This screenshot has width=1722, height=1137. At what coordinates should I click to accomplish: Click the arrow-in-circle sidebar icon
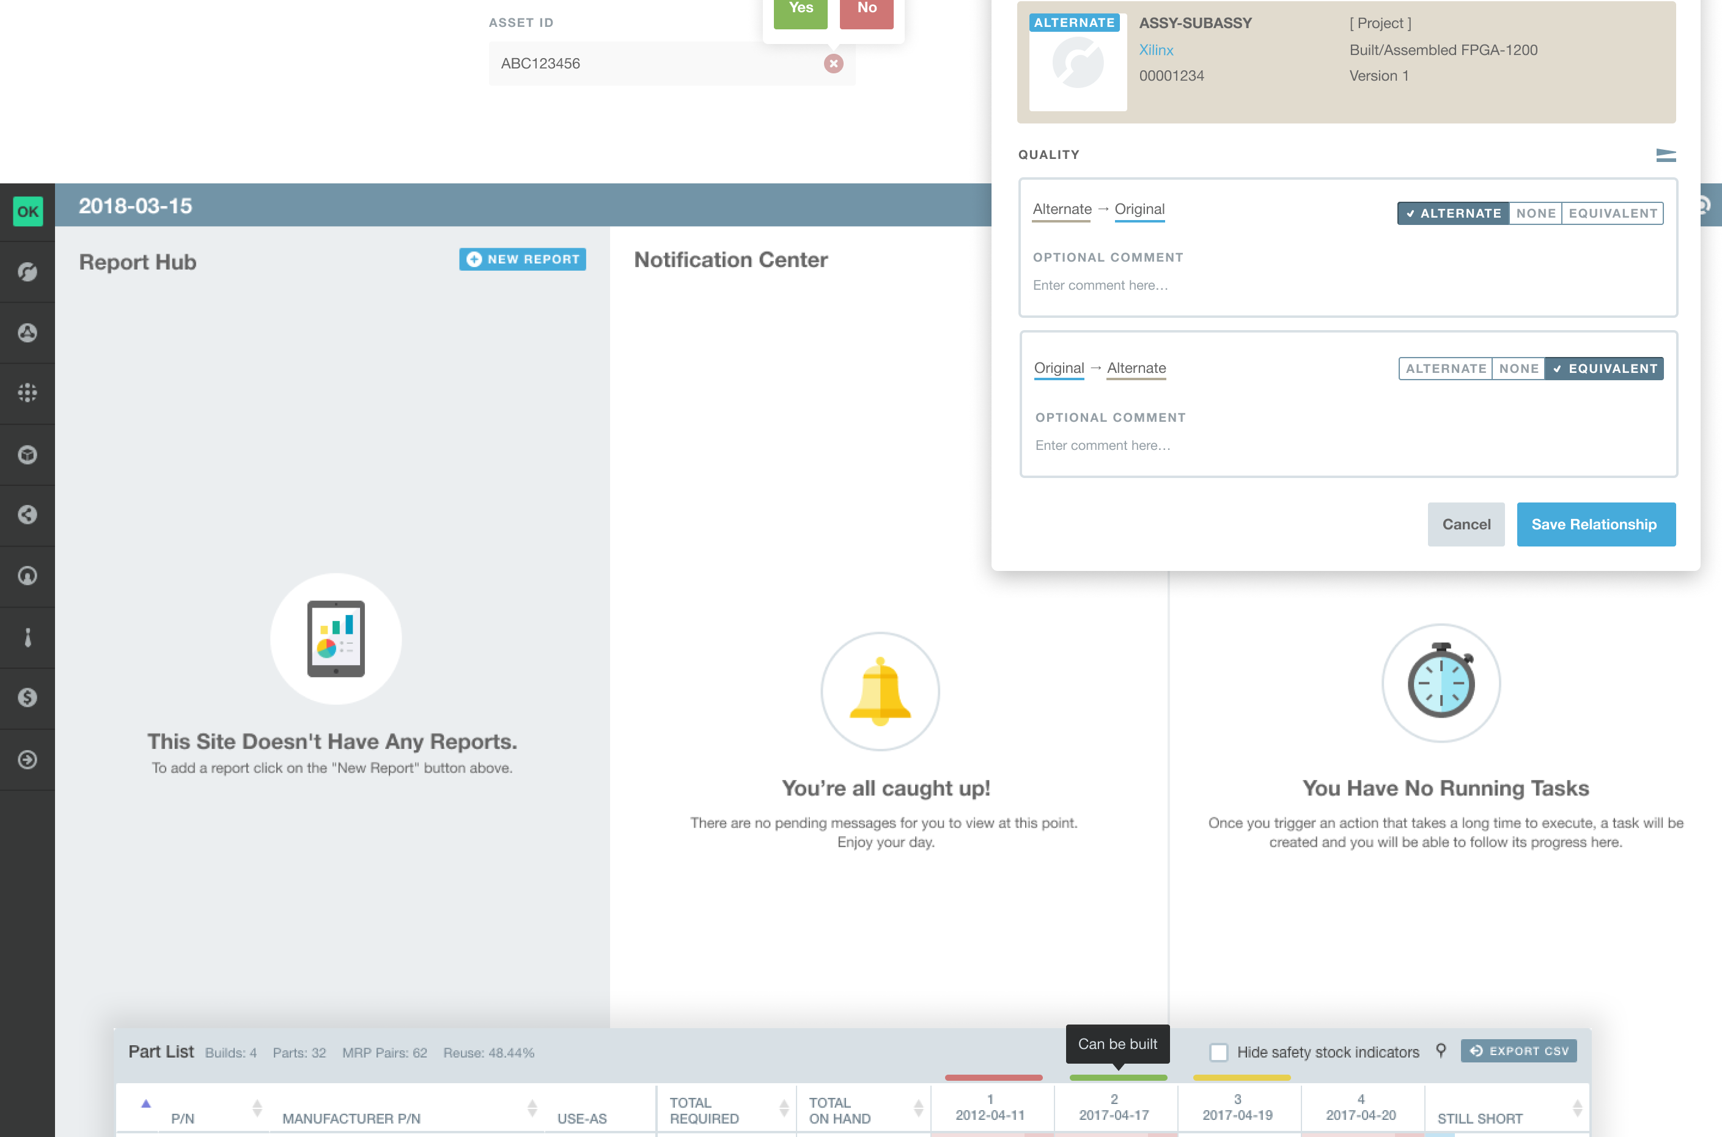tap(28, 759)
